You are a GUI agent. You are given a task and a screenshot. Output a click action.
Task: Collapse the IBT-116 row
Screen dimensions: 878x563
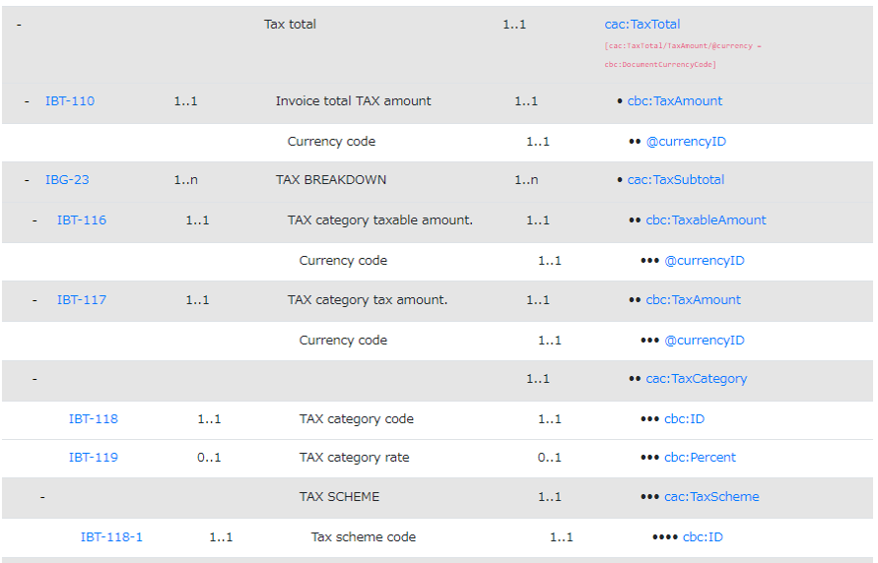(34, 220)
